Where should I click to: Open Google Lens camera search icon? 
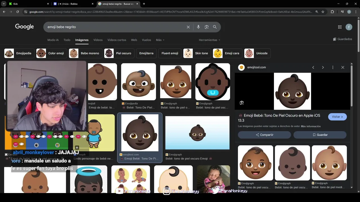(207, 27)
